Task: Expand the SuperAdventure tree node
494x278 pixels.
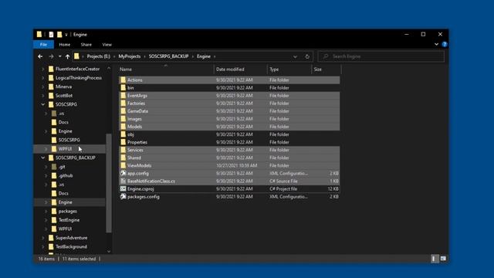Action: coord(43,238)
